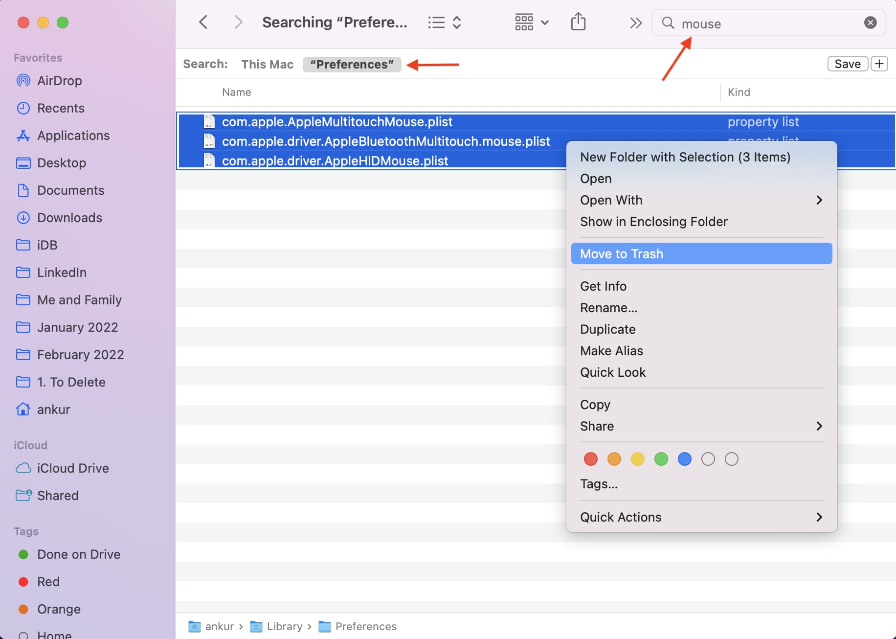The image size is (896, 639).
Task: Choose Quick Look from context menu
Action: click(x=701, y=372)
